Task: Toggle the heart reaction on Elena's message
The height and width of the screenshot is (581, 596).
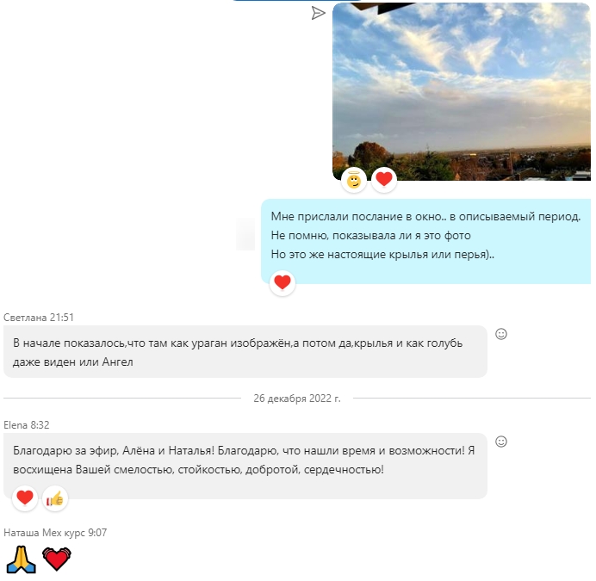Action: 25,498
